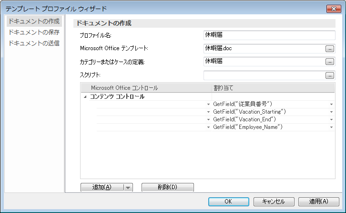Browse for category or case definition
The image size is (346, 213).
330,62
